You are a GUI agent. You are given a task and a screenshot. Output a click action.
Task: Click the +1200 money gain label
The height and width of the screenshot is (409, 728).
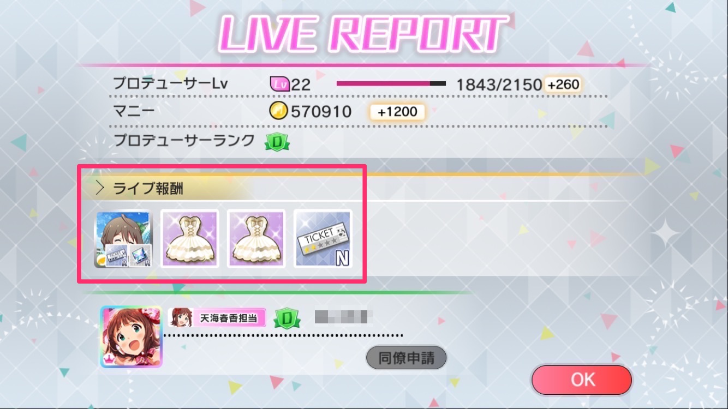(x=397, y=112)
